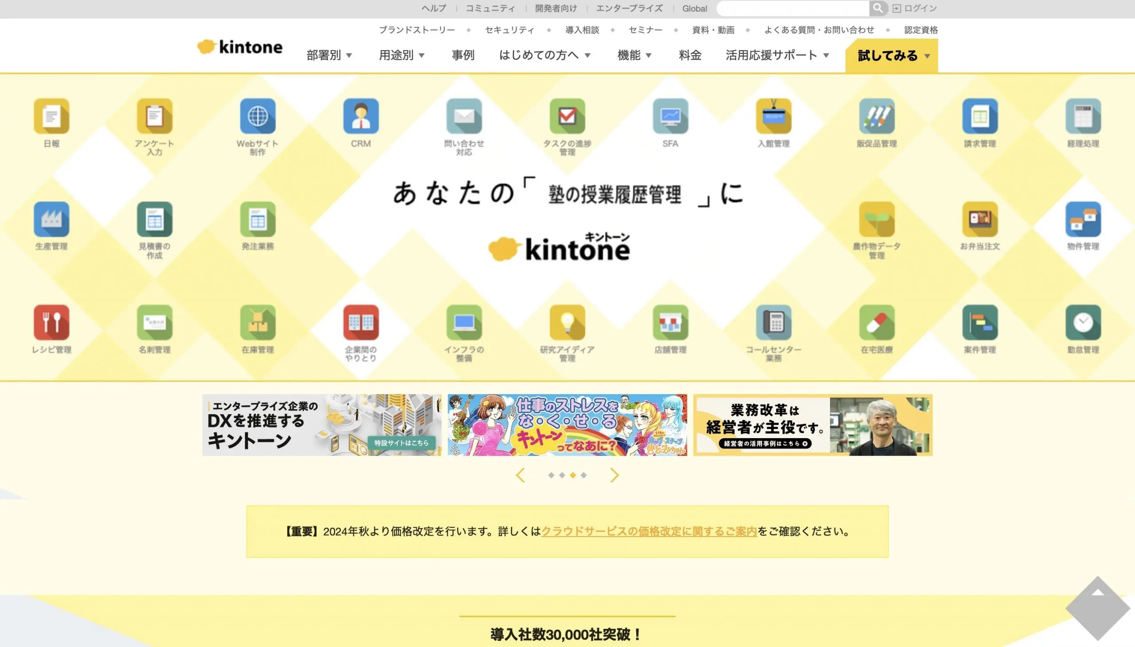
Task: Open the 業務改革は経営者が主役です banner
Action: tap(813, 425)
